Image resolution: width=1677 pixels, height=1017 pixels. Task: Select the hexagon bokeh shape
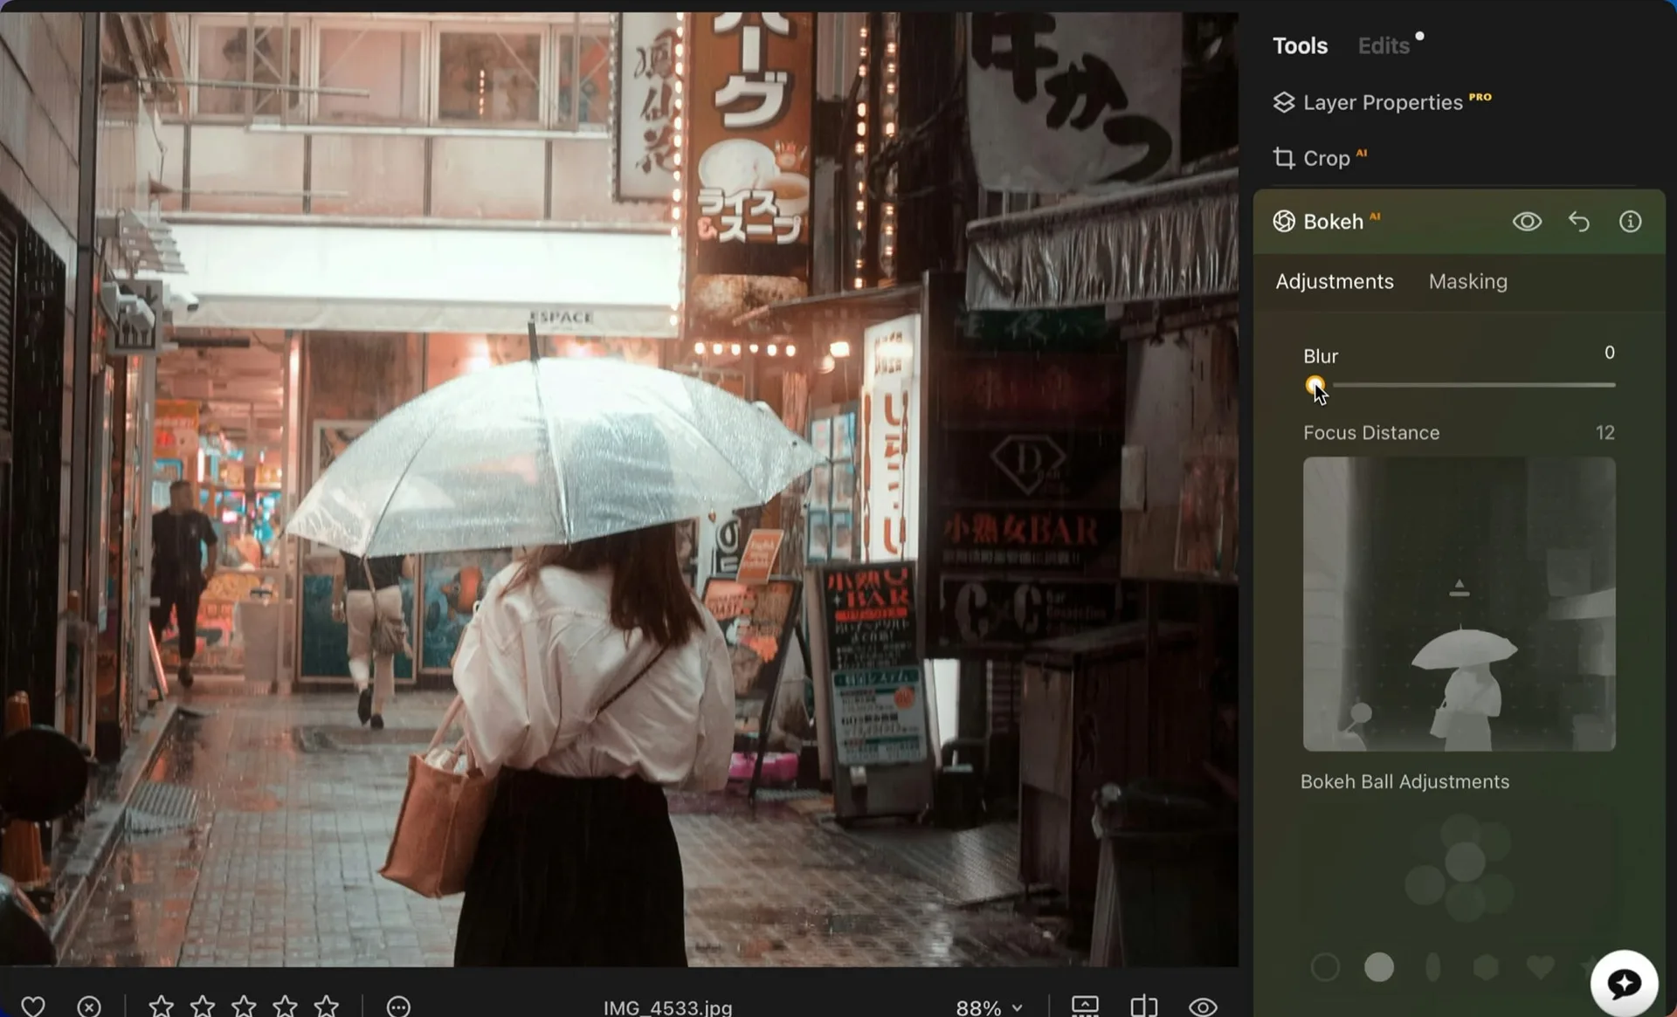click(x=1486, y=967)
